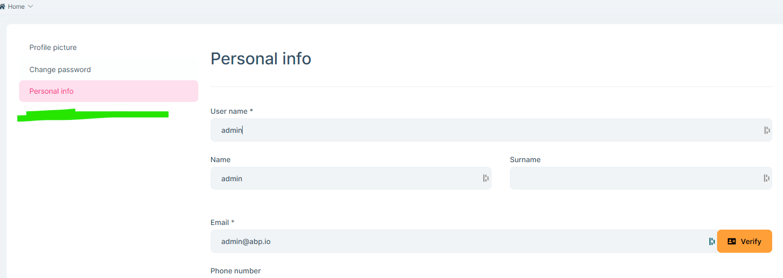Click the User name field label
Viewport: 783px width, 278px height.
coord(231,111)
